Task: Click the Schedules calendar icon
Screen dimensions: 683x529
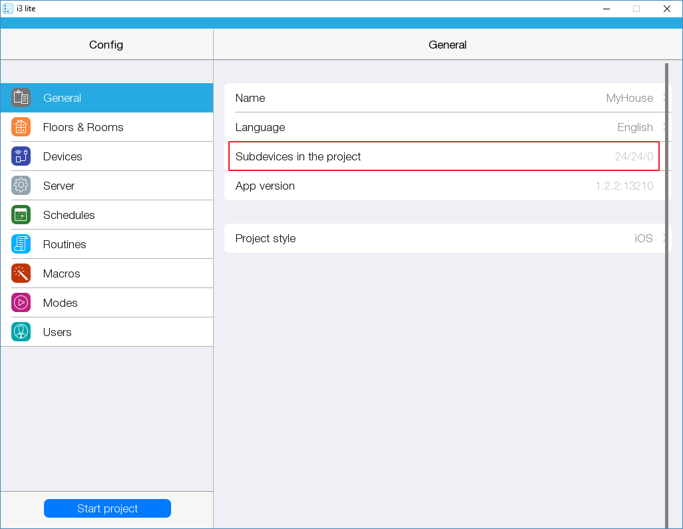Action: point(21,215)
